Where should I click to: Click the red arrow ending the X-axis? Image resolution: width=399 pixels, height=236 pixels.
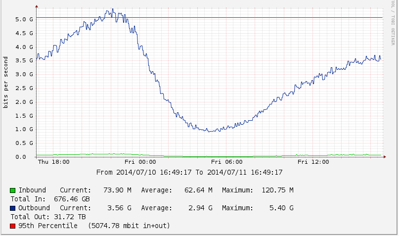point(386,157)
